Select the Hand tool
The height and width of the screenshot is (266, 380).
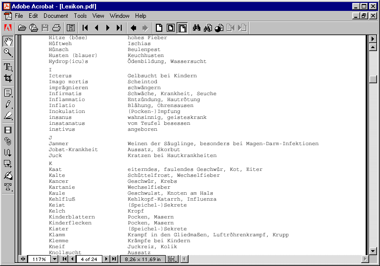[8, 41]
